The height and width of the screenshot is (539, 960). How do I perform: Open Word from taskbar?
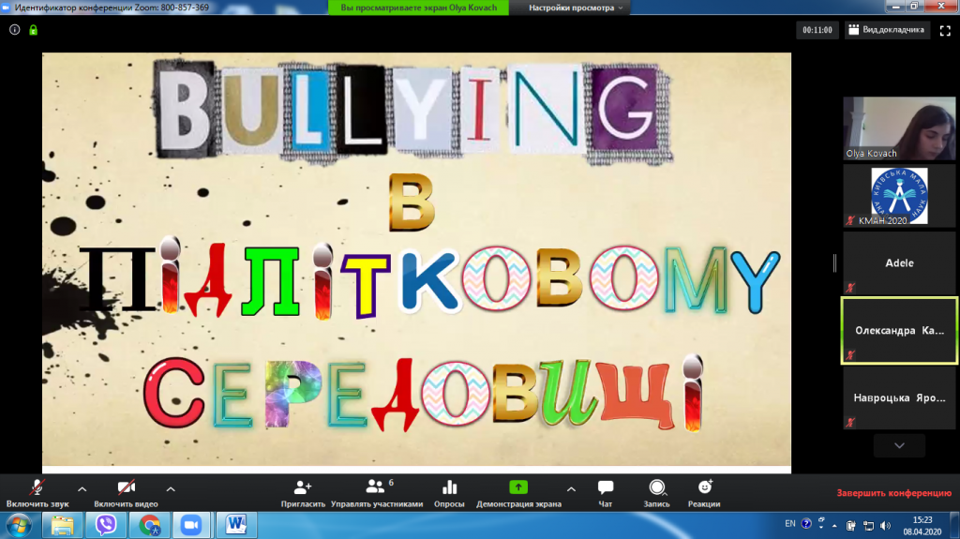point(235,525)
